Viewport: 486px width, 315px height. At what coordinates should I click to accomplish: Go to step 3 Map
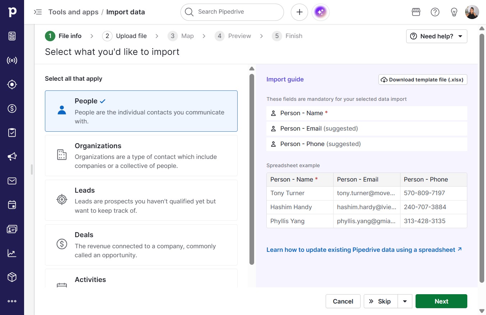tap(181, 36)
